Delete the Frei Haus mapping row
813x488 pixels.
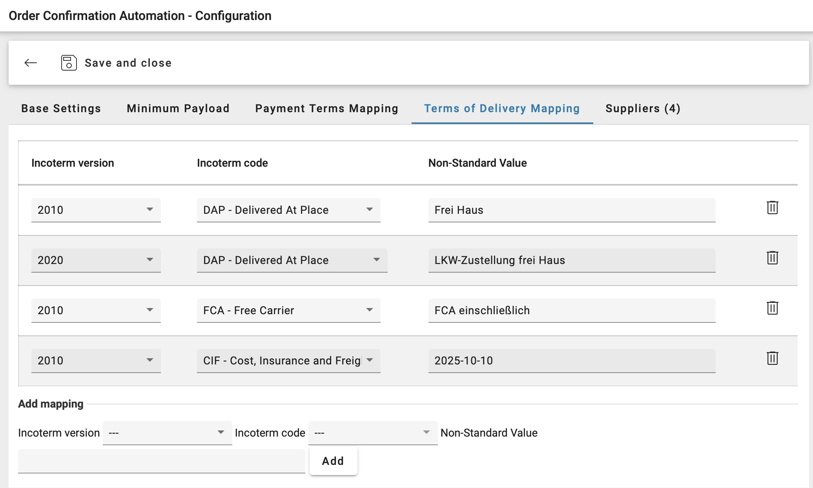pos(772,208)
